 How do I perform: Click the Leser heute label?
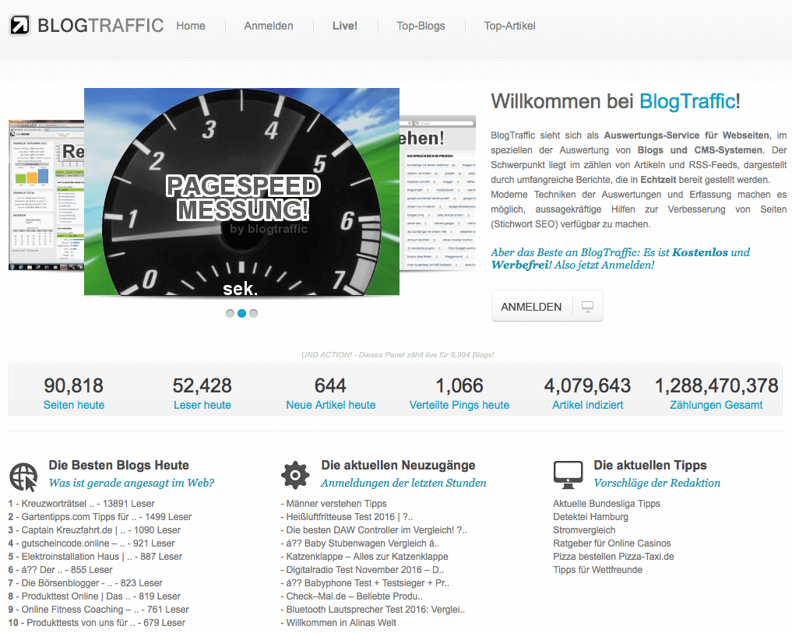coord(202,405)
